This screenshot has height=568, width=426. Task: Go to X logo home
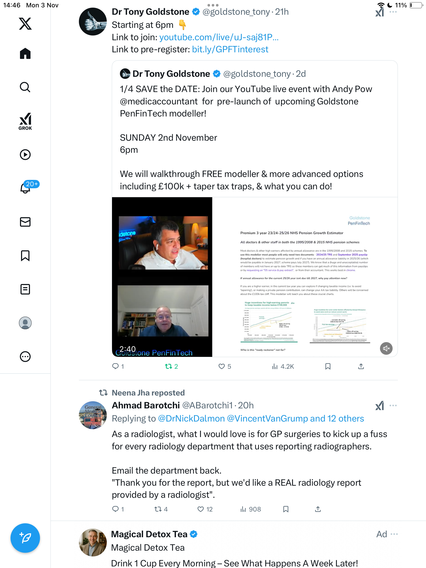point(25,24)
